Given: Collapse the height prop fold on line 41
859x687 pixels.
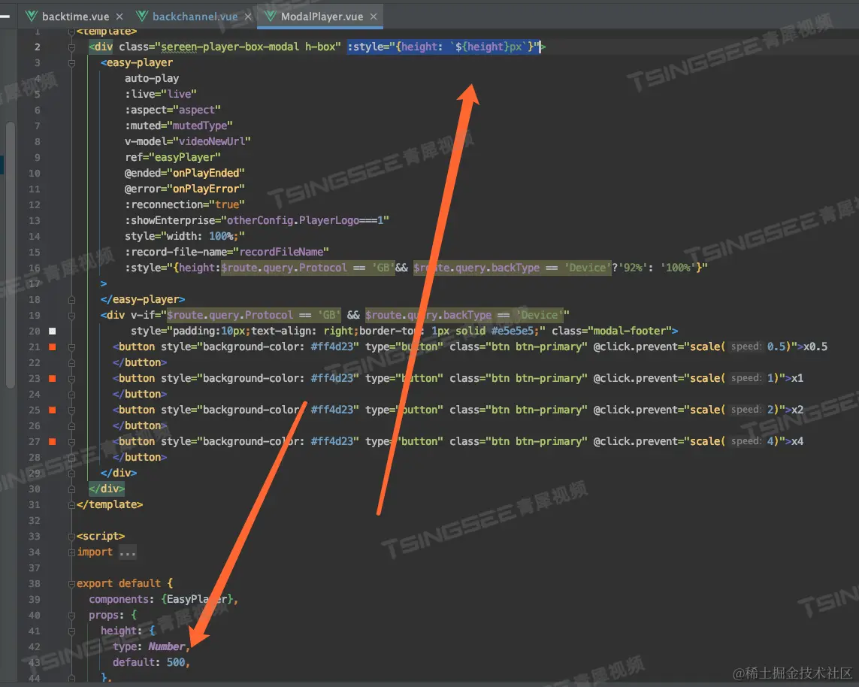Looking at the screenshot, I should click(x=71, y=631).
